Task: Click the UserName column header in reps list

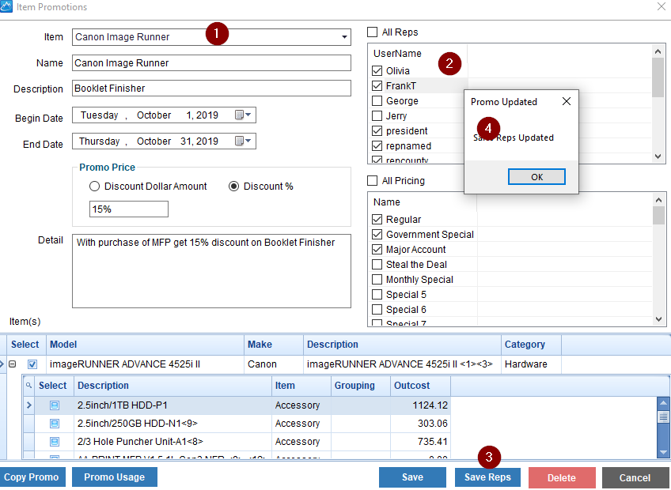Action: [417, 54]
